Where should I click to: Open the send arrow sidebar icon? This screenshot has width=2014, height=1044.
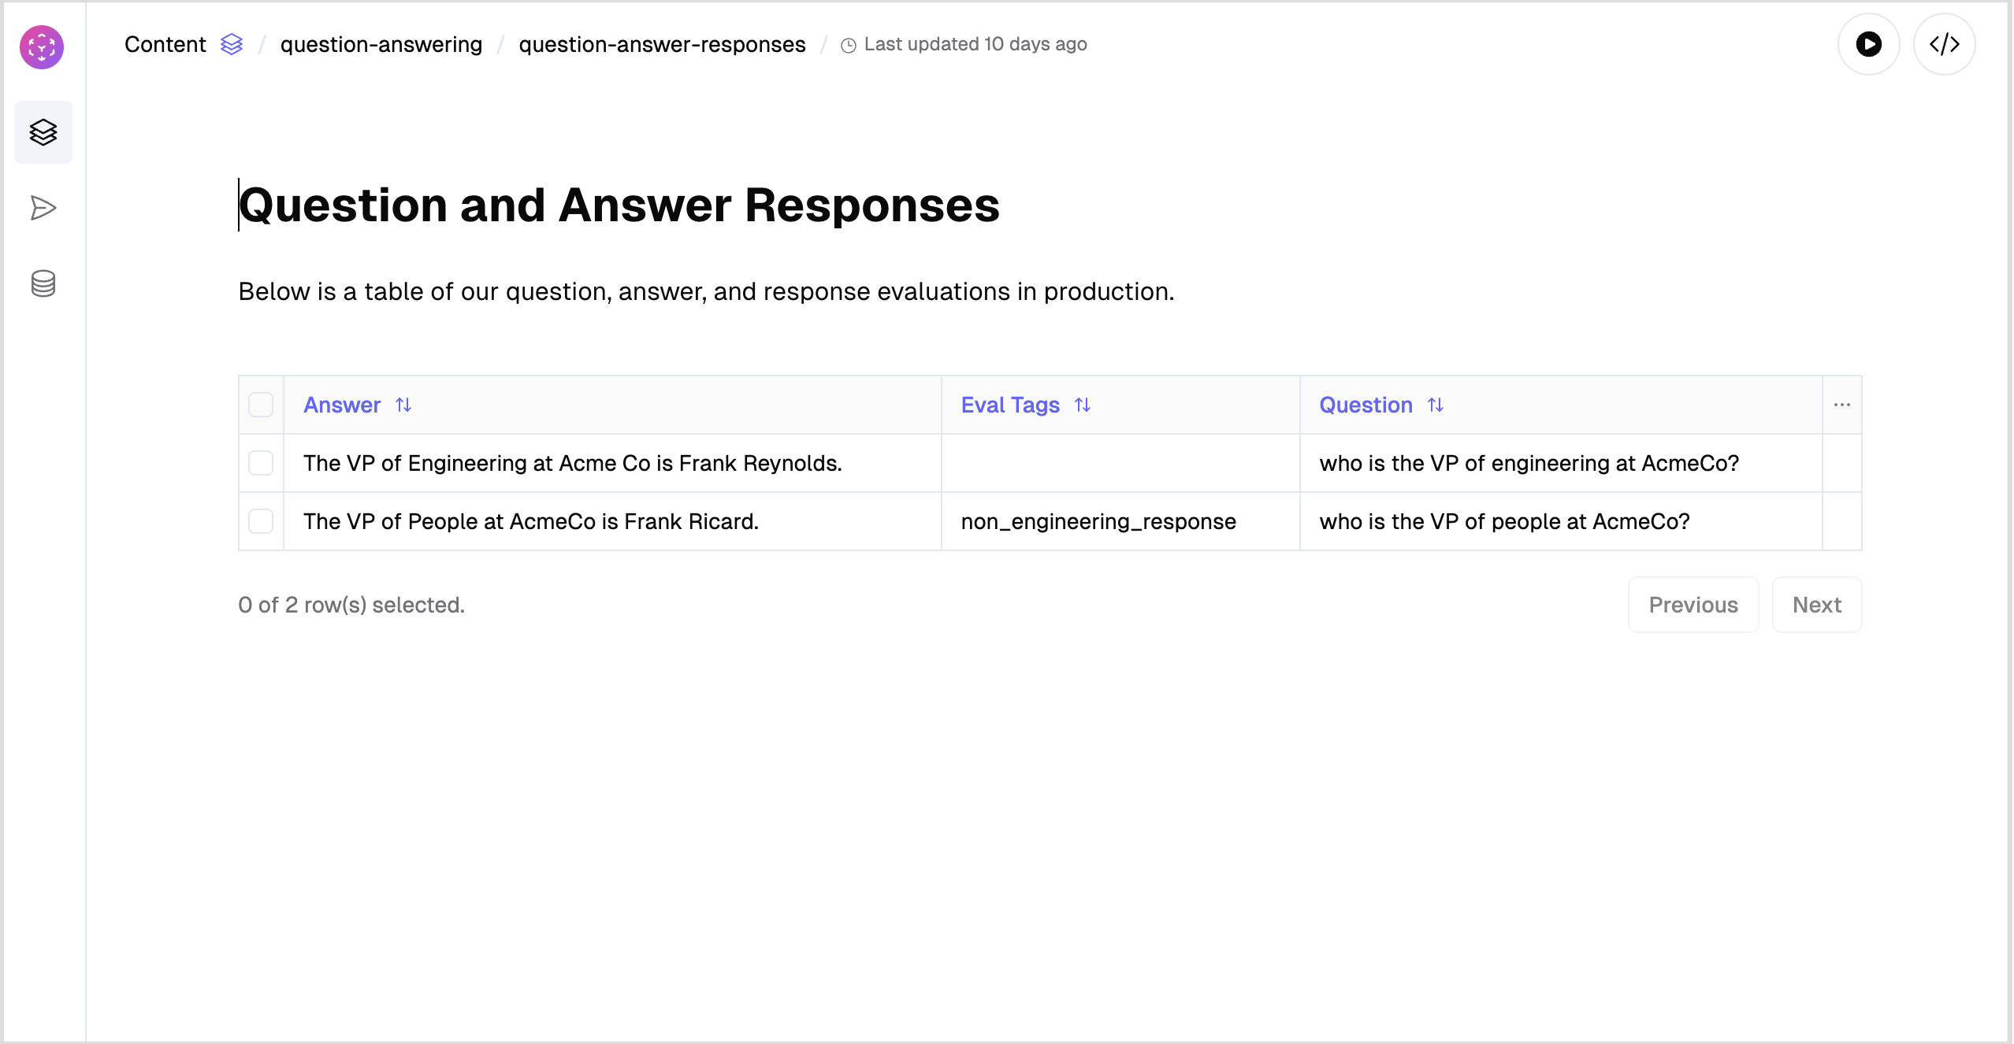point(43,208)
